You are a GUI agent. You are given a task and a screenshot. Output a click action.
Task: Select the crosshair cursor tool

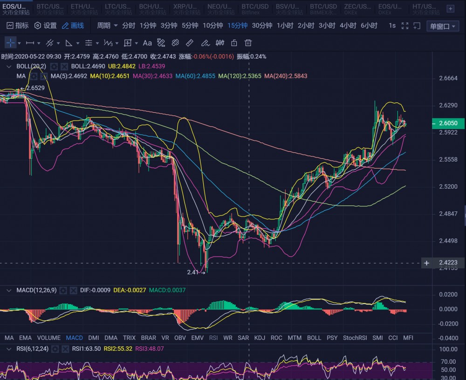point(9,42)
